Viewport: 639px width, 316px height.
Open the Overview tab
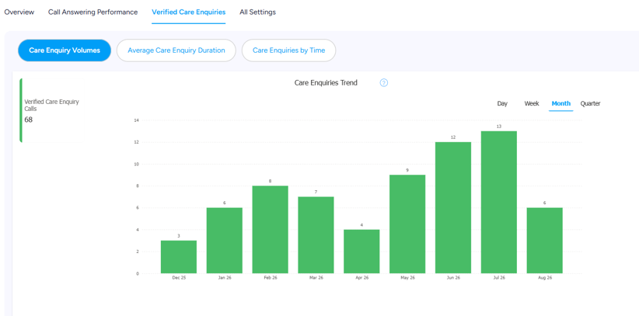19,12
